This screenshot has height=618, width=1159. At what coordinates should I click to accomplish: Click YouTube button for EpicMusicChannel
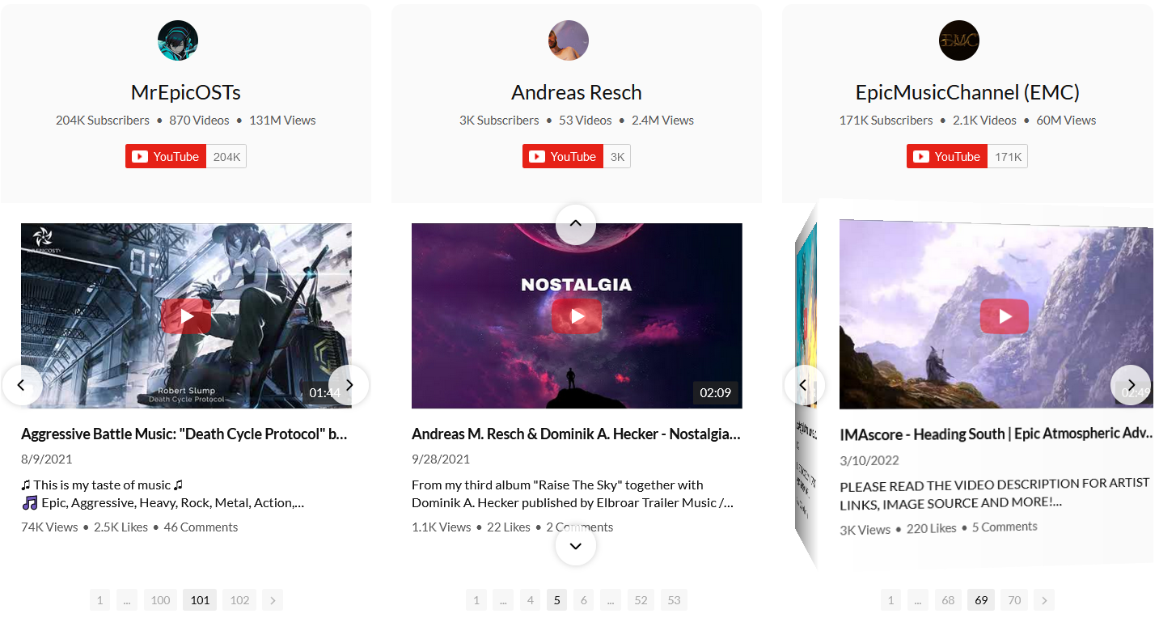947,157
